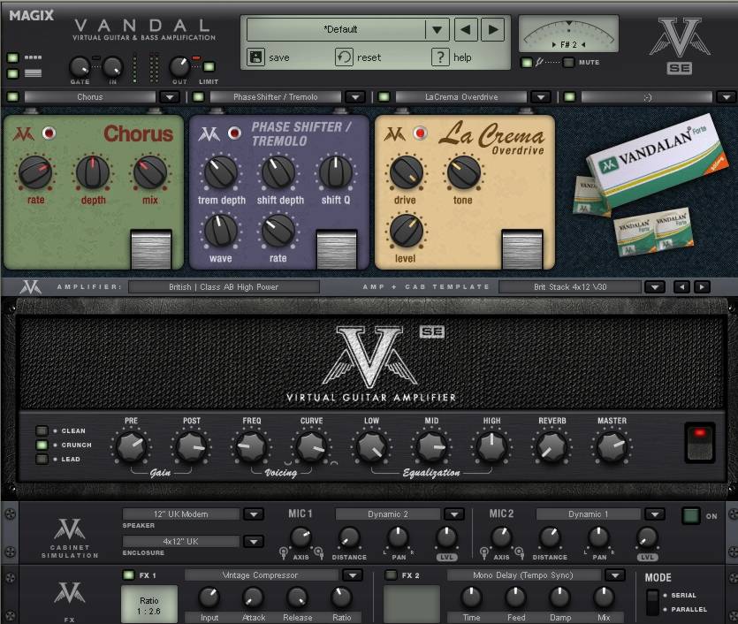The height and width of the screenshot is (624, 738).
Task: Select the LEAD amp channel
Action: [x=42, y=459]
